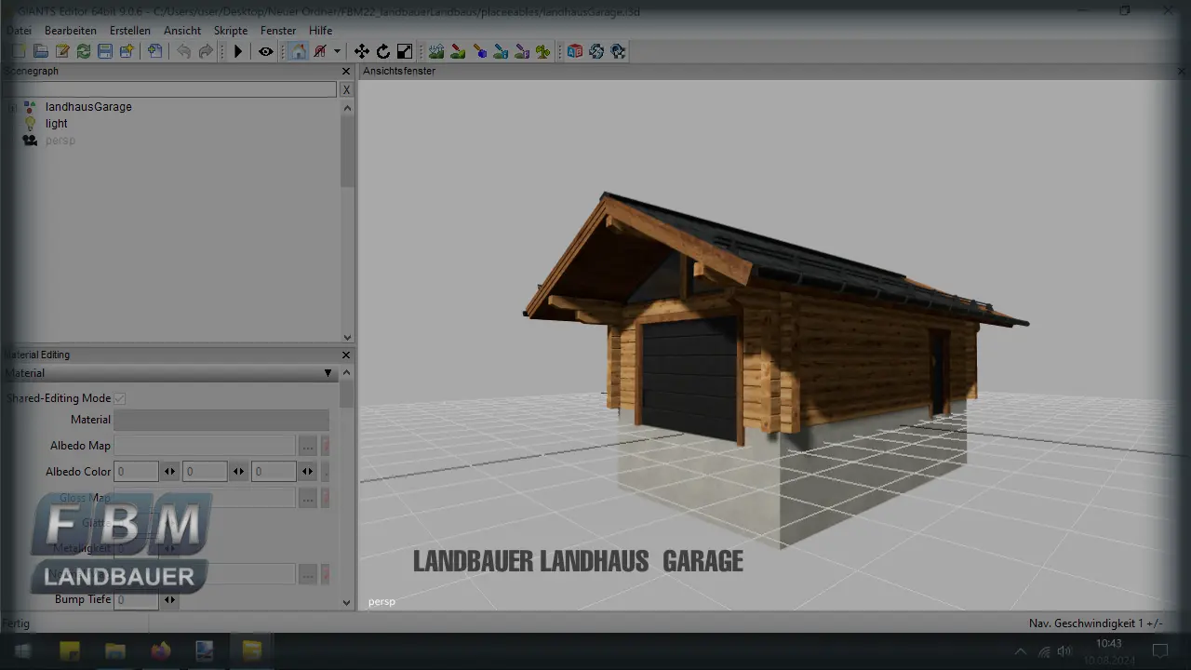Click the Redo arrow icon
The width and height of the screenshot is (1191, 670).
[x=205, y=51]
